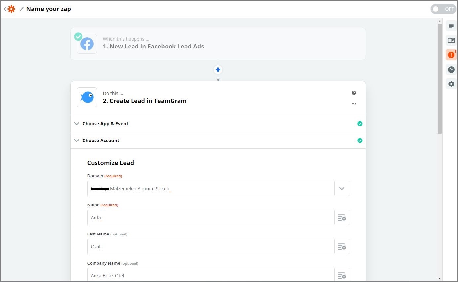Click the vertical scrollbar thumb
Viewport: 458px width, 282px height.
pyautogui.click(x=439, y=79)
